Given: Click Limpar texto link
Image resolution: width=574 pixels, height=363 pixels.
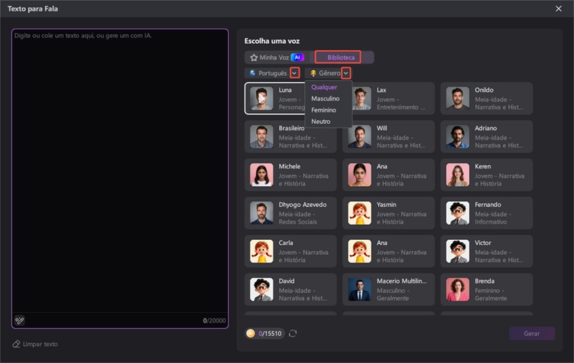Looking at the screenshot, I should tap(40, 344).
